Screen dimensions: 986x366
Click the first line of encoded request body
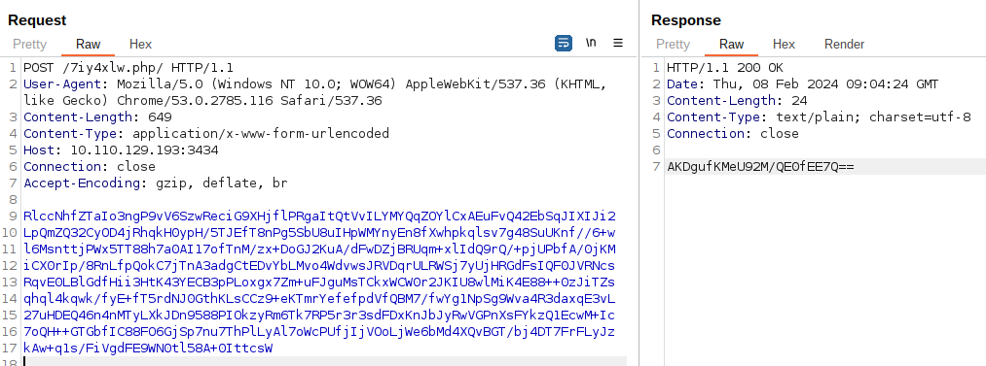[x=320, y=216]
